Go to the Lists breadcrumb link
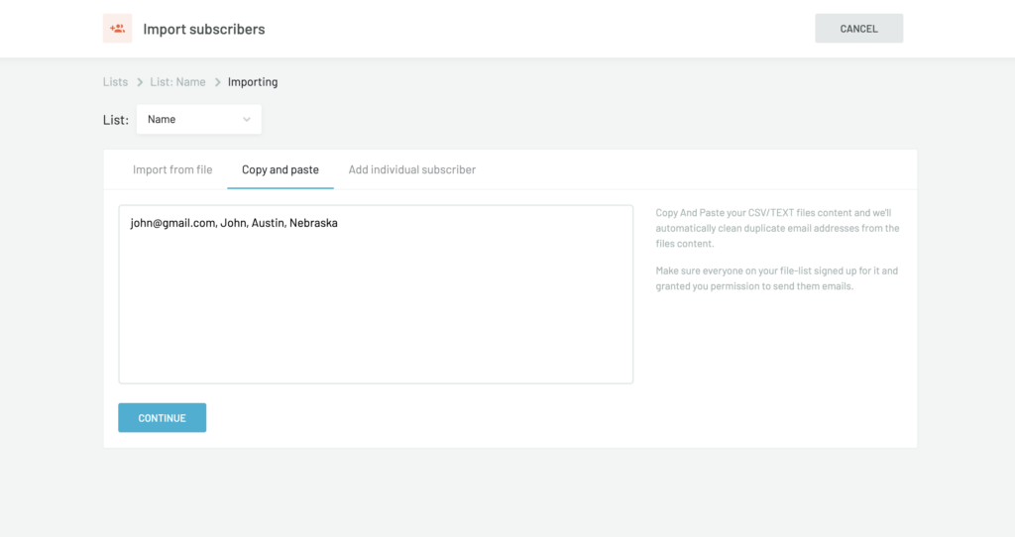 [115, 82]
